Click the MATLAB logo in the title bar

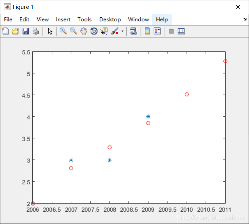[x=7, y=7]
